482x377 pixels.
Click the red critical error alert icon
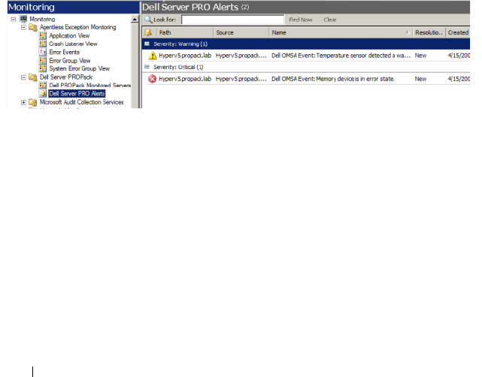click(x=152, y=79)
